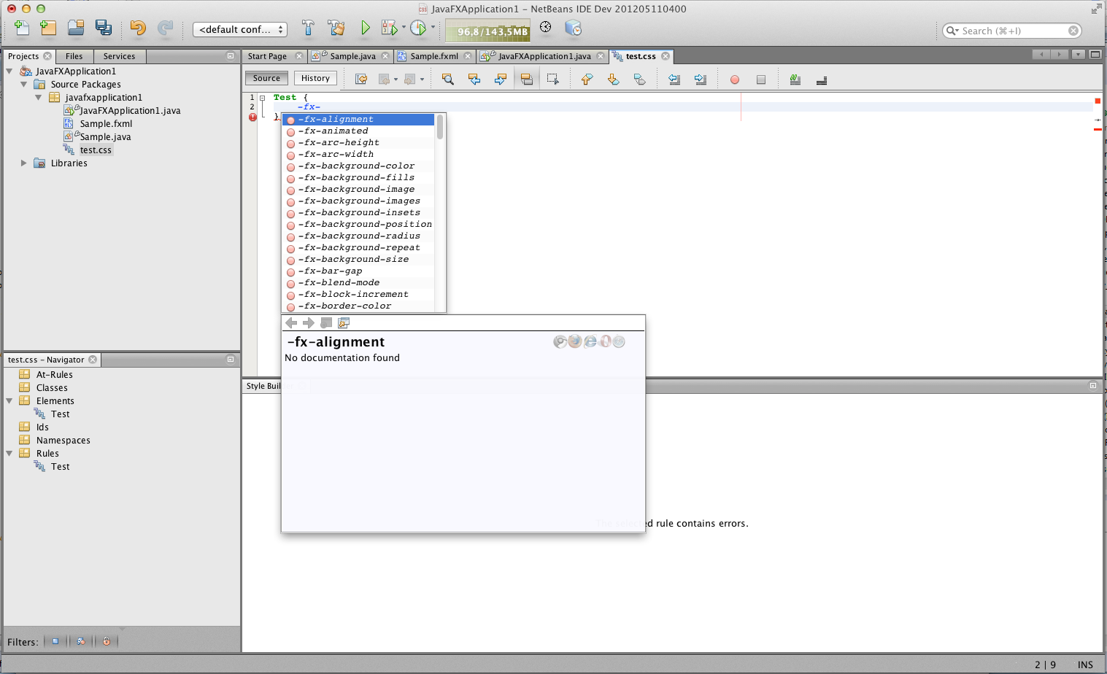Click the documentation popup back arrow
The image size is (1107, 674).
tap(291, 322)
